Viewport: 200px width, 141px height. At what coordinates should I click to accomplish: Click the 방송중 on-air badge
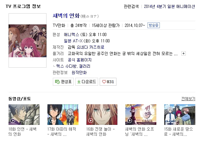pos(153,25)
